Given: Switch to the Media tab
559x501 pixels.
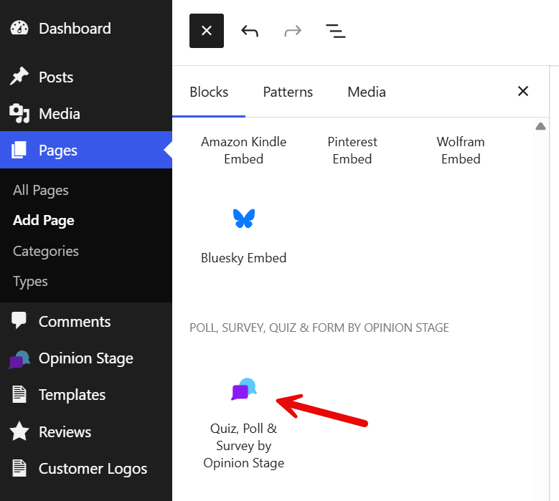Looking at the screenshot, I should pos(367,92).
